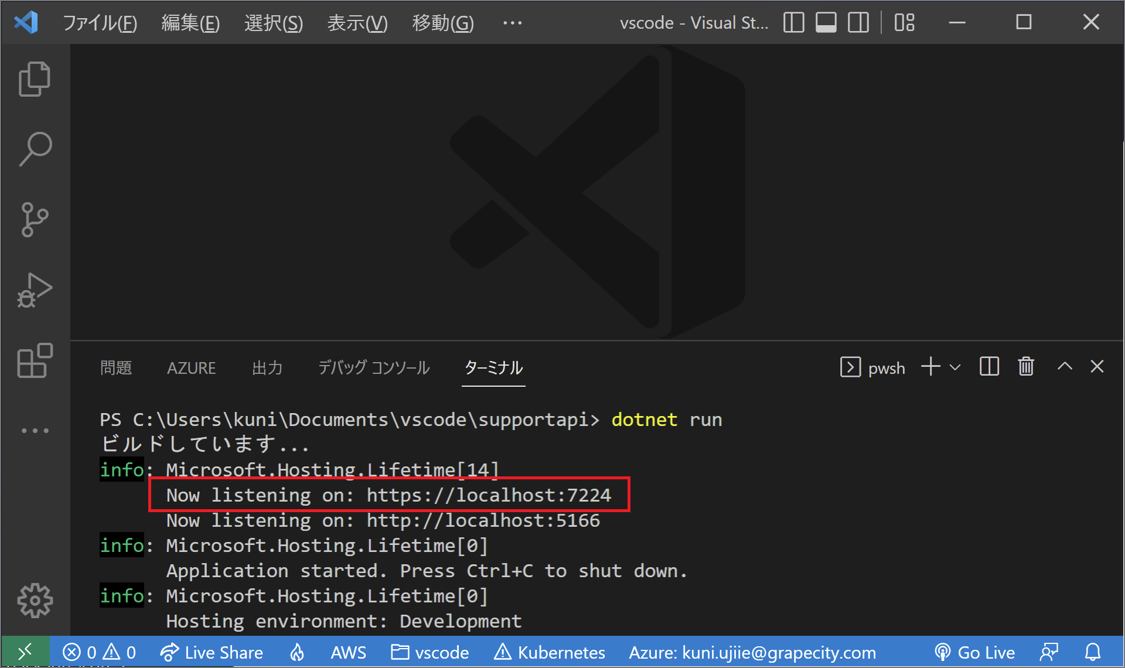Click the http://localhost:5166 URL in terminal
Screen dimensions: 1125x668
pos(483,520)
